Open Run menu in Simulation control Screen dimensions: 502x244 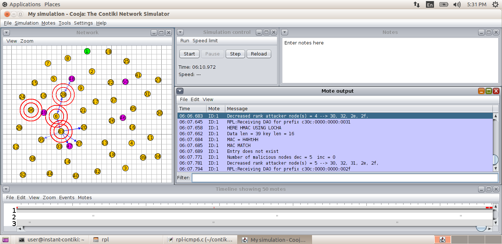point(185,40)
